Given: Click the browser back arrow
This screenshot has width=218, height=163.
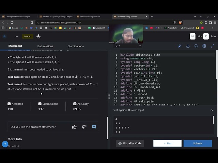Looking at the screenshot, I should coord(3,23).
